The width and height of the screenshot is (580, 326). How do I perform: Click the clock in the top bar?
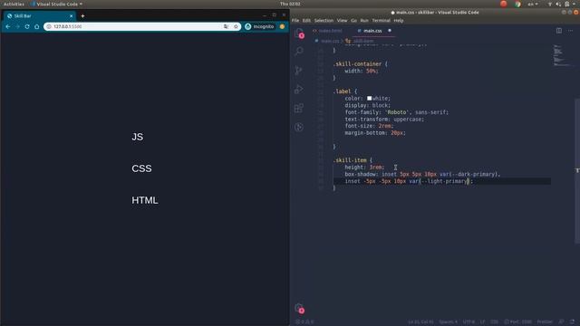click(x=290, y=4)
